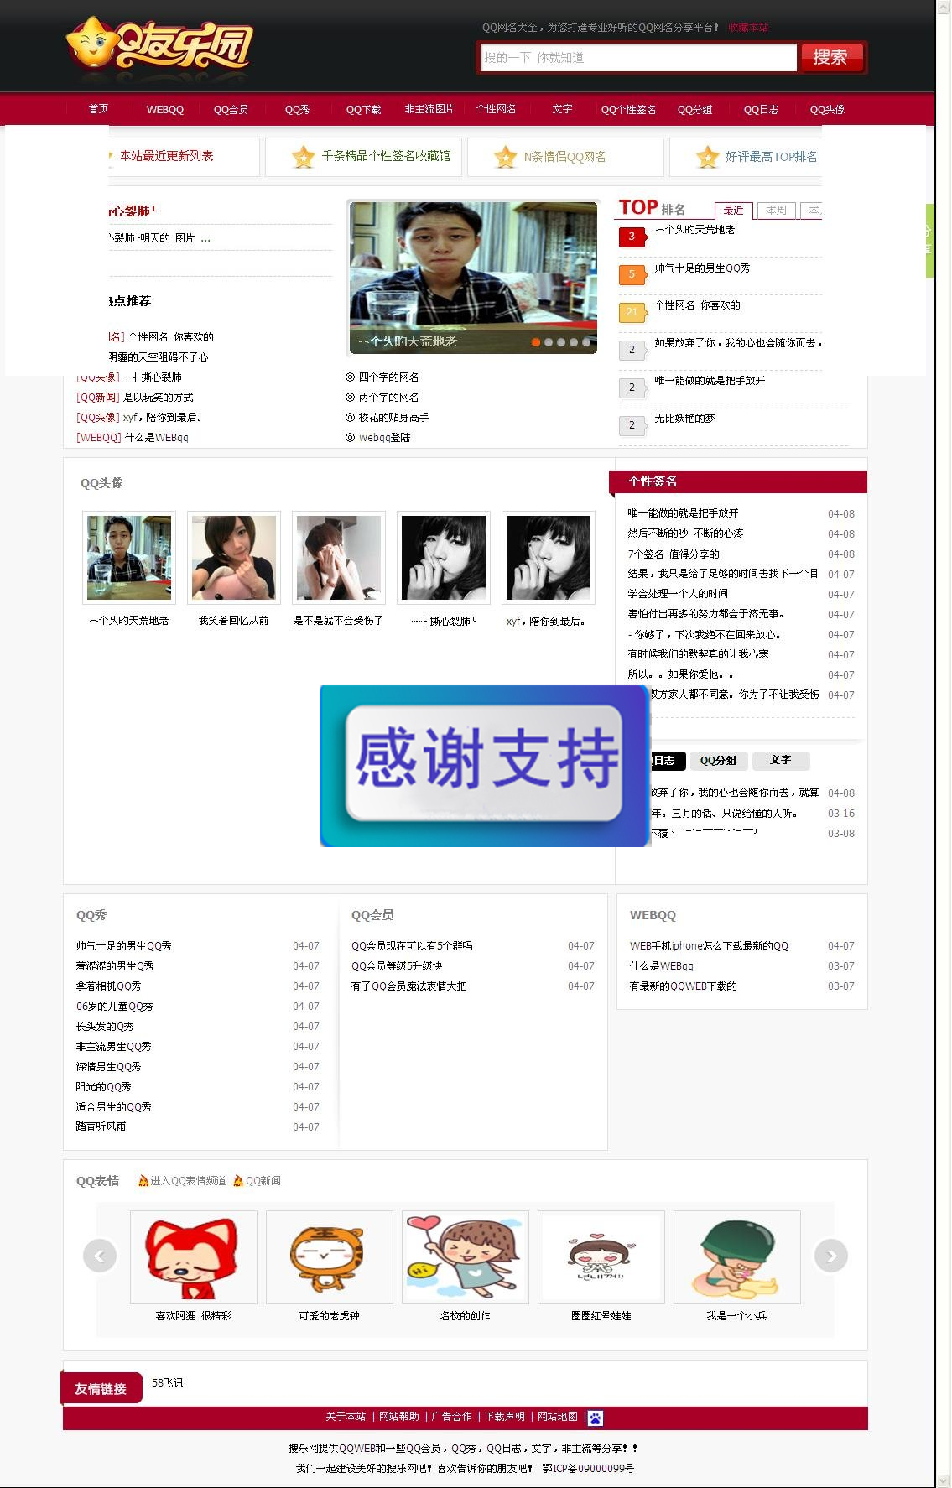Open QQ分组 navigation item
Screen dimensions: 952x1488
694,109
